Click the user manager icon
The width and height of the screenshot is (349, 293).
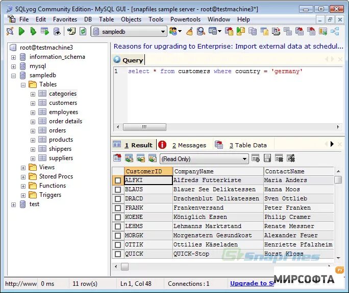click(x=173, y=31)
